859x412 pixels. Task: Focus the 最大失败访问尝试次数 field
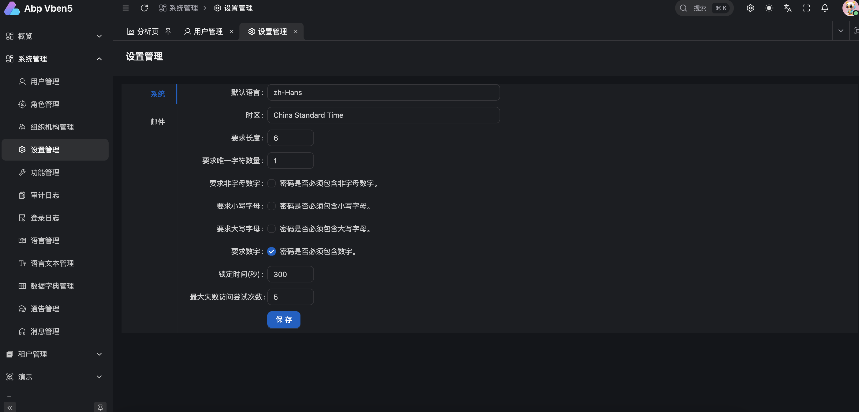(x=290, y=297)
